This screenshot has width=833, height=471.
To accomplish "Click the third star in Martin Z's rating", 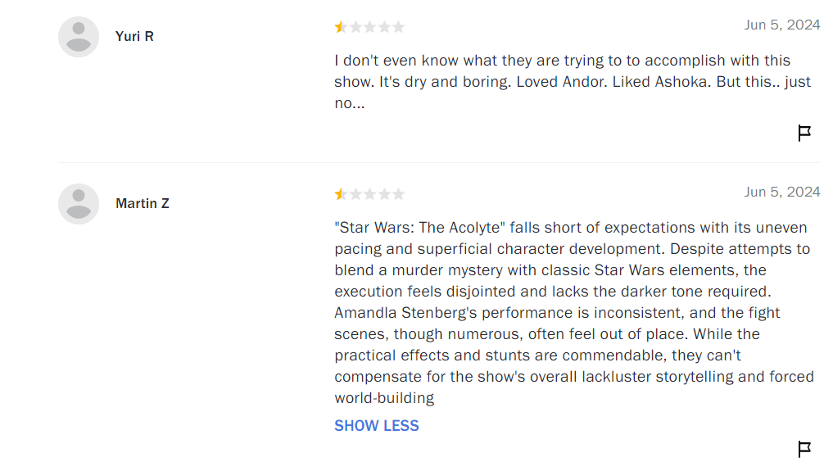I will point(370,194).
